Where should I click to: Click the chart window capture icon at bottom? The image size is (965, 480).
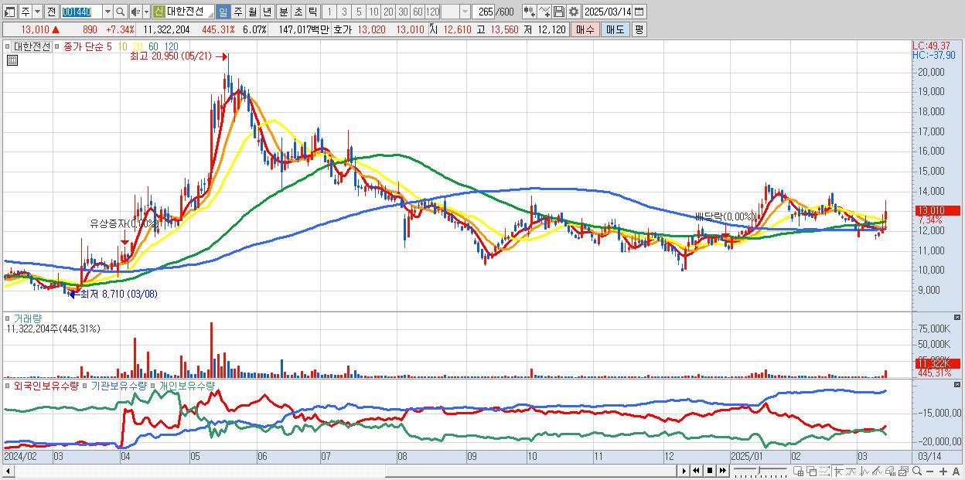903,471
